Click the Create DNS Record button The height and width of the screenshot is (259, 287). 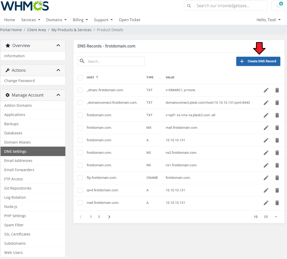pos(258,61)
